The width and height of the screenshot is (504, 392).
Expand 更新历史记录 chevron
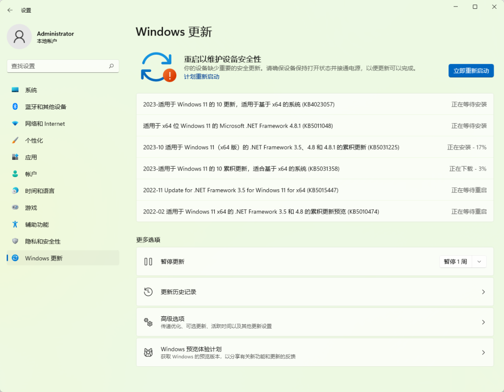pos(483,292)
